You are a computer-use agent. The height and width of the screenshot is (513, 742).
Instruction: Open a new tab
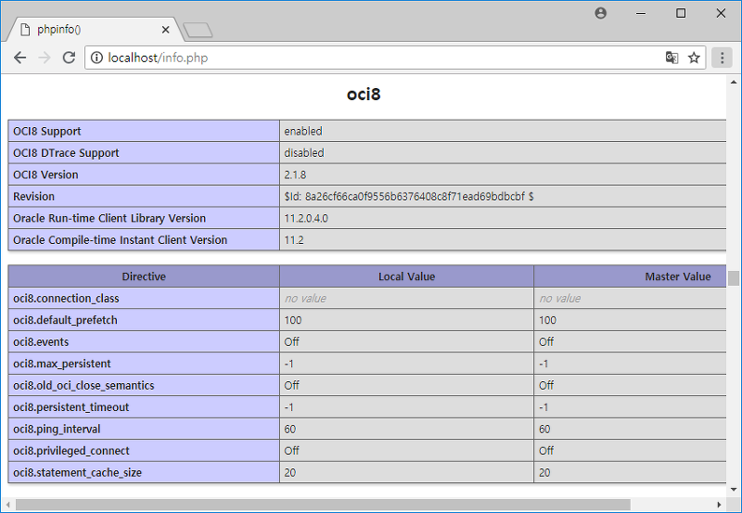198,31
